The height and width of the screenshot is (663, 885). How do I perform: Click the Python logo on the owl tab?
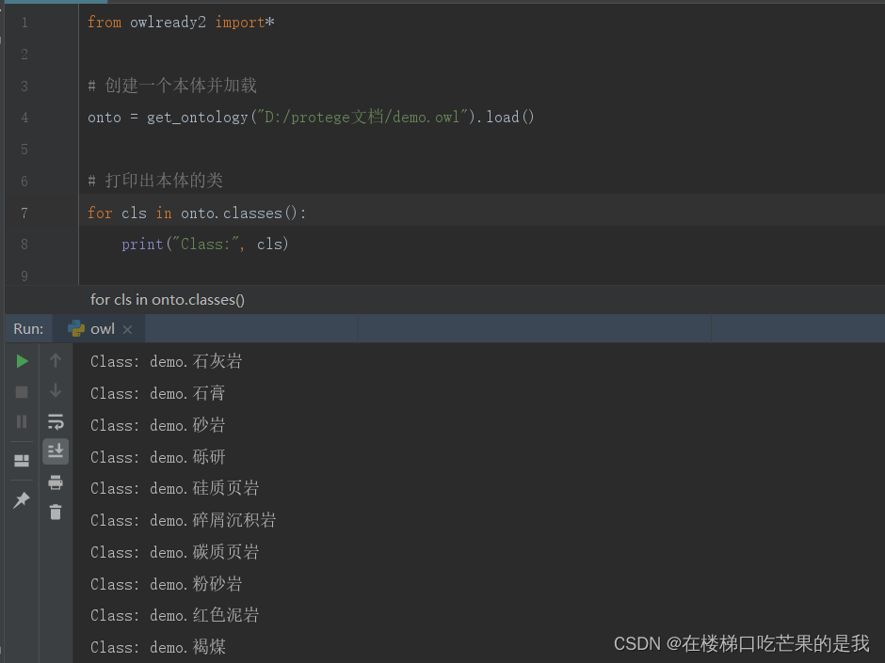tap(74, 328)
